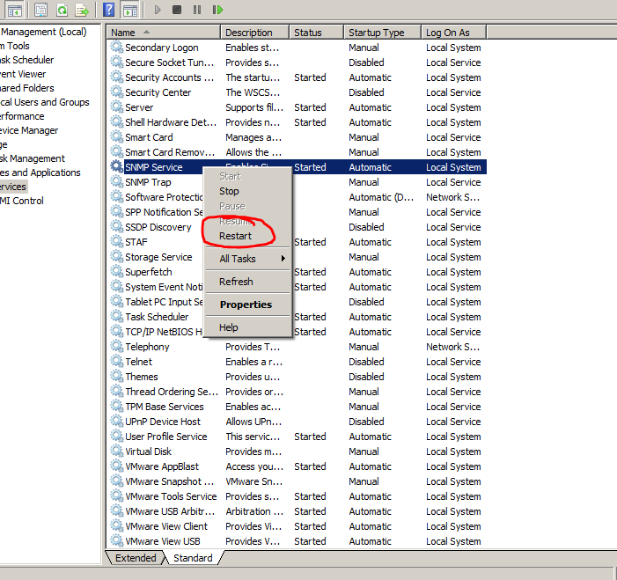Select the Telnet service row

(x=138, y=362)
